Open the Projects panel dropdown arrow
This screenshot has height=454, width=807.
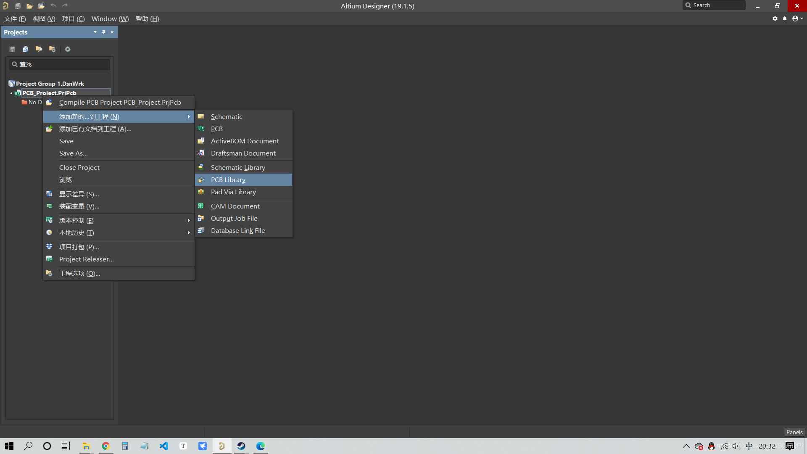[x=95, y=32]
